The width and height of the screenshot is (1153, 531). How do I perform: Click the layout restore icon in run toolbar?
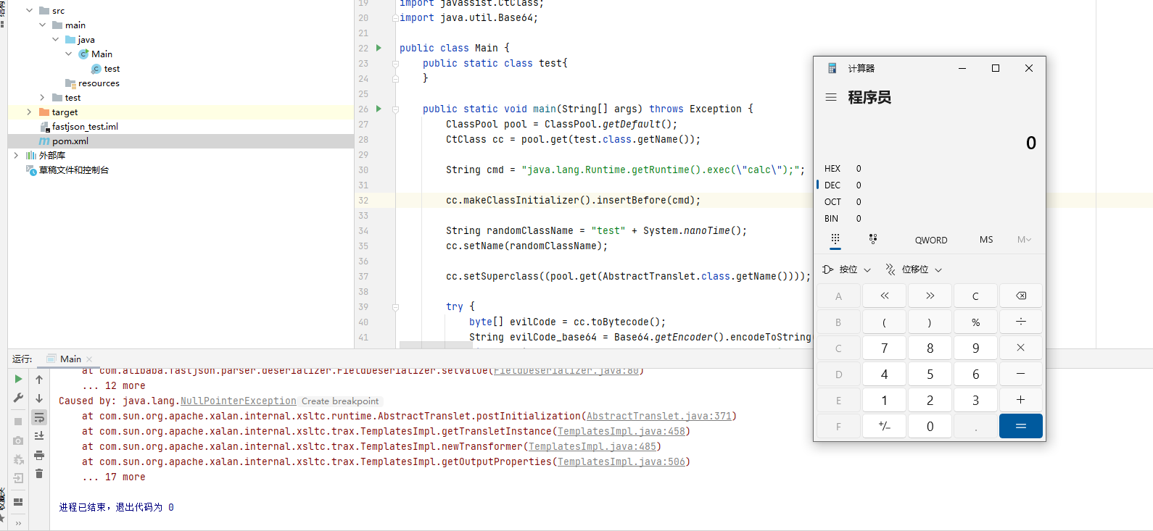coord(18,501)
